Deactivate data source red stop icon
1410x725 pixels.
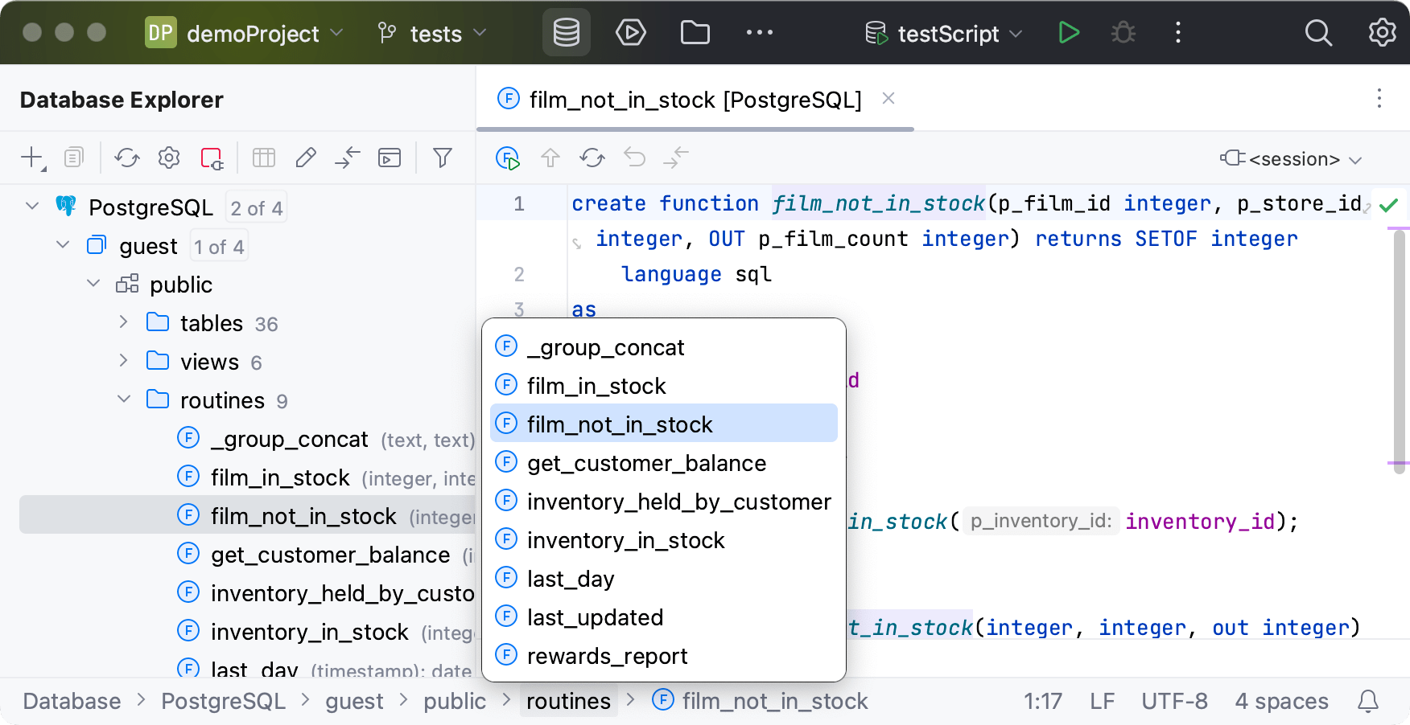pyautogui.click(x=212, y=158)
